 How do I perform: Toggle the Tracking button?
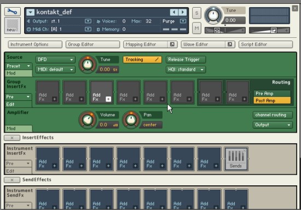142,60
